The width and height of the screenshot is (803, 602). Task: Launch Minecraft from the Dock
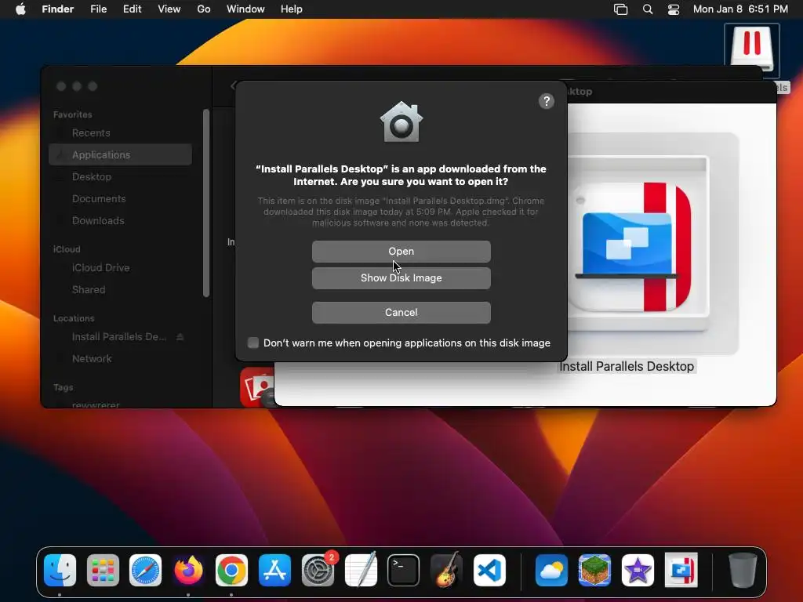pos(594,571)
